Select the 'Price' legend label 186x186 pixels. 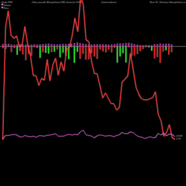[x=6, y=8]
